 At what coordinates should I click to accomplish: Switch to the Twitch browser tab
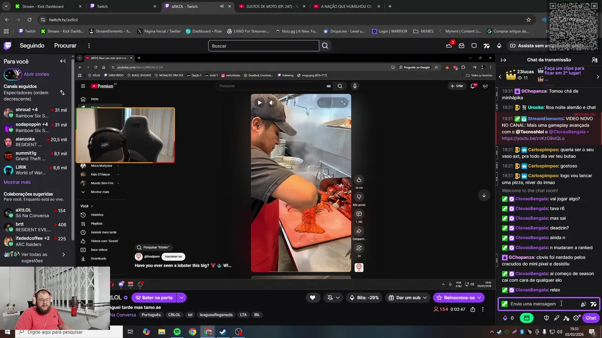coord(124,7)
